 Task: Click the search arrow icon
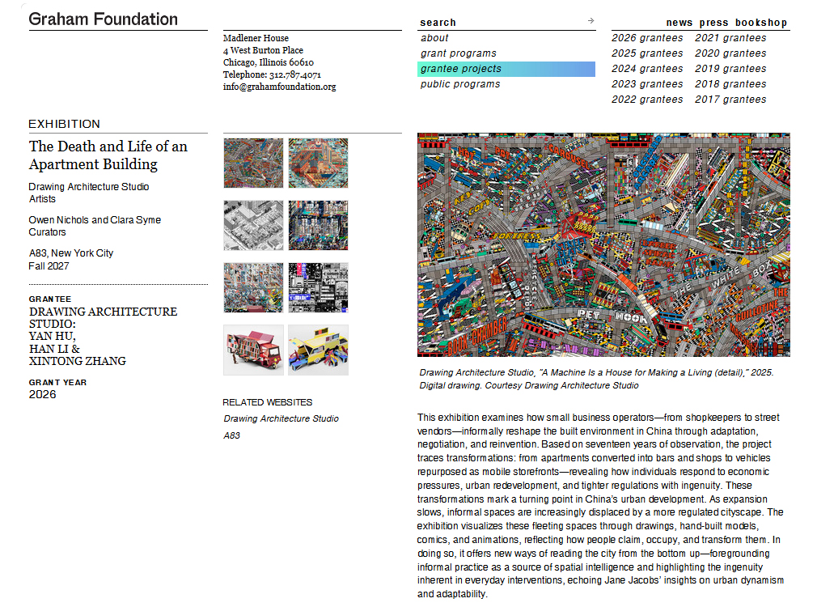click(591, 21)
